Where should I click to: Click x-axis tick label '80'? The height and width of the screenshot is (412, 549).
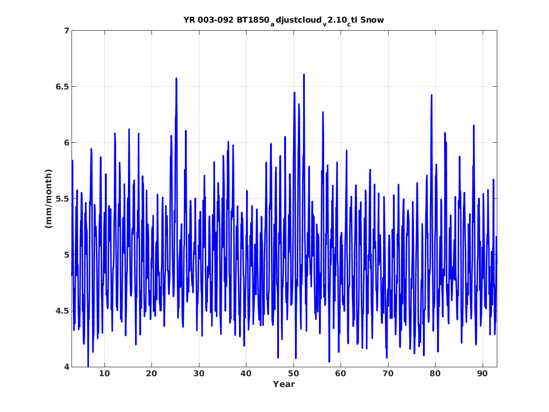pos(435,374)
